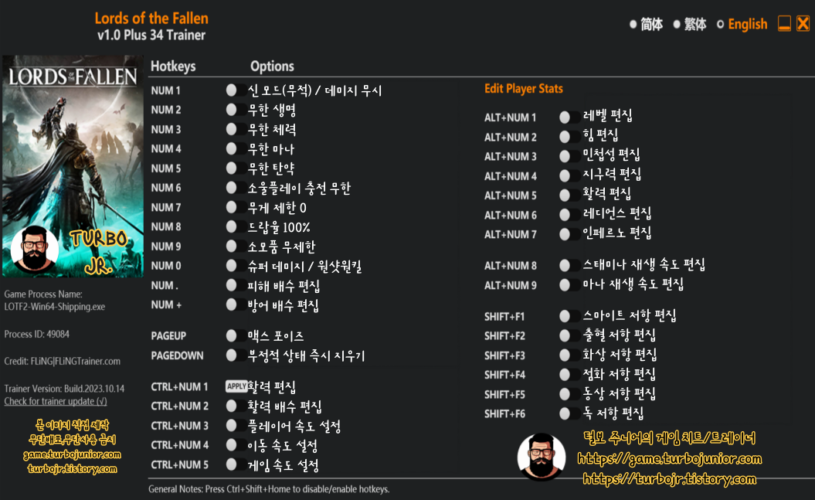
Task: Click the Trainer Version Build.2023.10.14 text
Action: pos(64,388)
